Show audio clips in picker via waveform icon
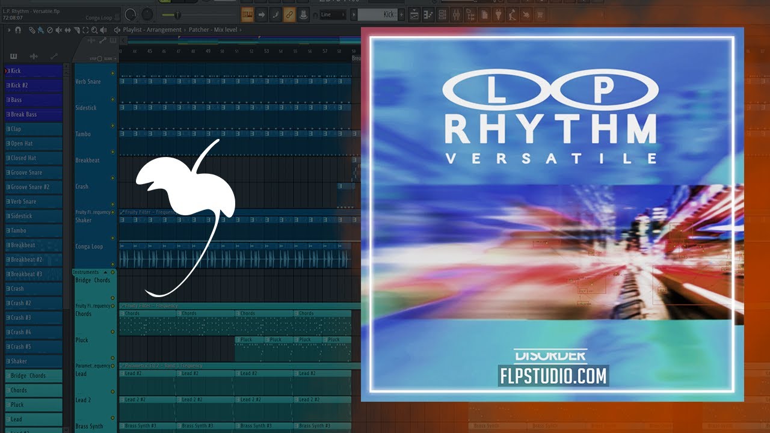 click(x=34, y=56)
